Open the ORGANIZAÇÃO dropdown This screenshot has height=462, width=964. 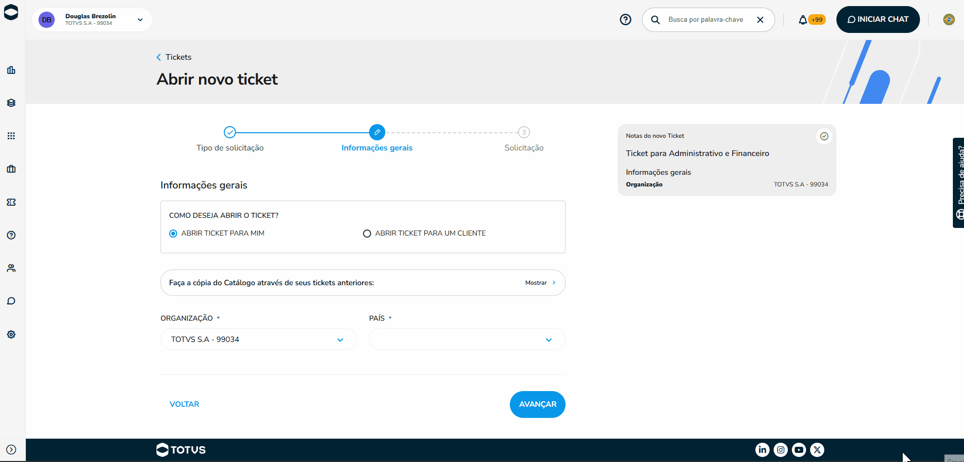pos(259,339)
